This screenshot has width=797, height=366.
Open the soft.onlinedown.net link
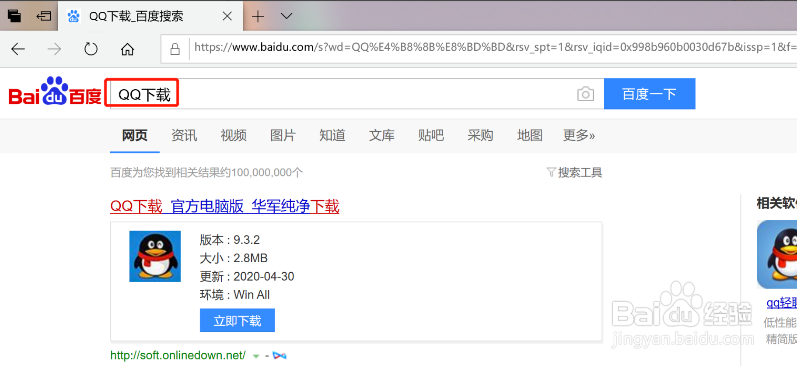(x=178, y=355)
